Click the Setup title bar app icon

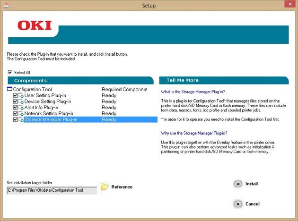pos(6,6)
